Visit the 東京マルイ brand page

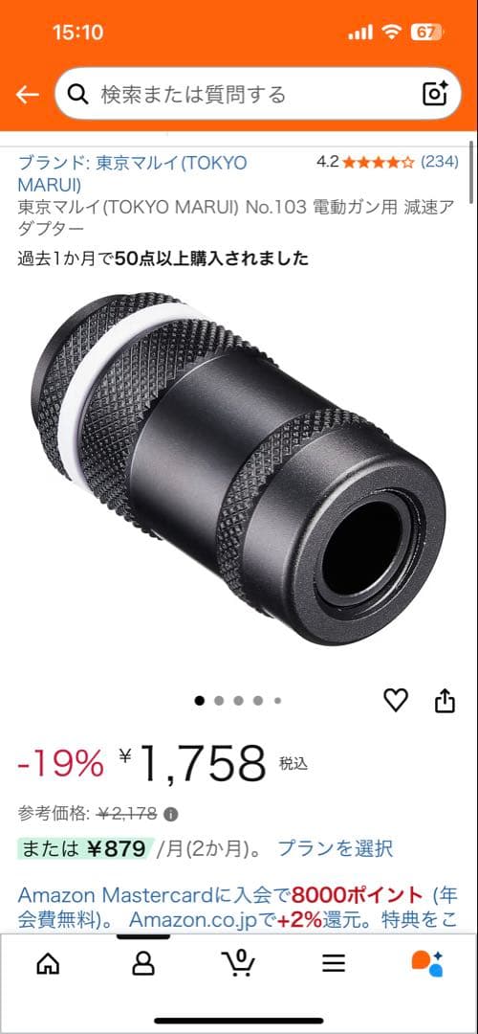tap(132, 172)
